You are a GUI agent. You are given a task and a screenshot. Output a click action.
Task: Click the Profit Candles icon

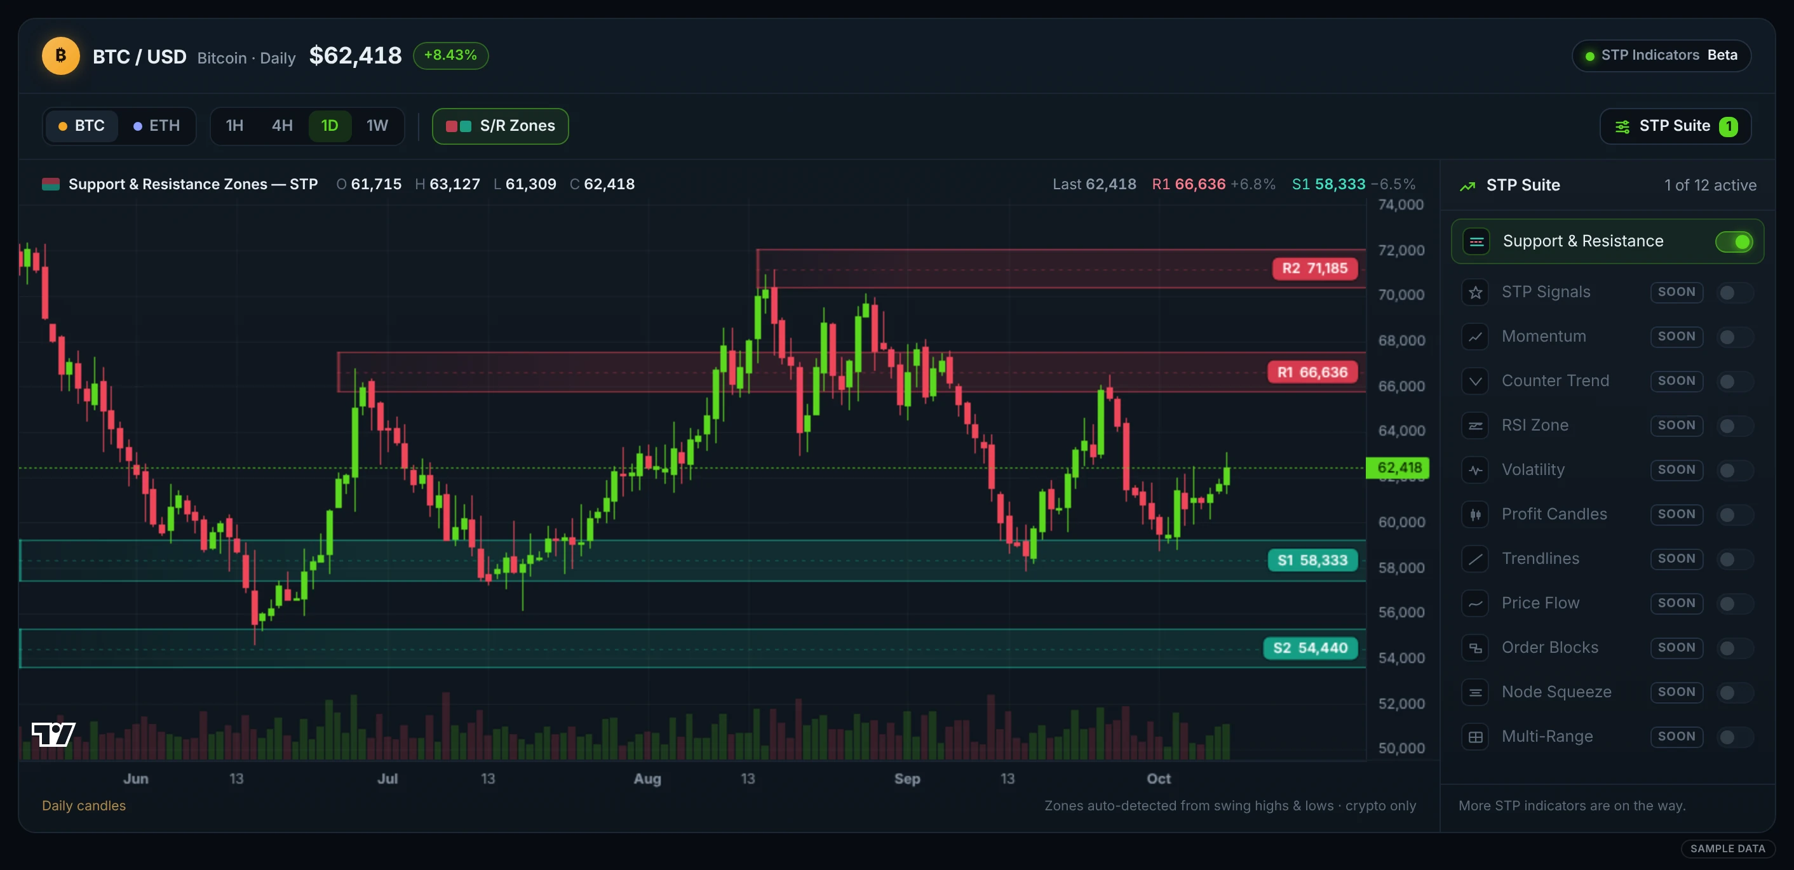click(1475, 515)
